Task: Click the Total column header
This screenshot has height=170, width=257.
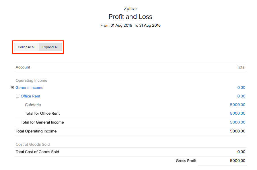Action: point(241,67)
